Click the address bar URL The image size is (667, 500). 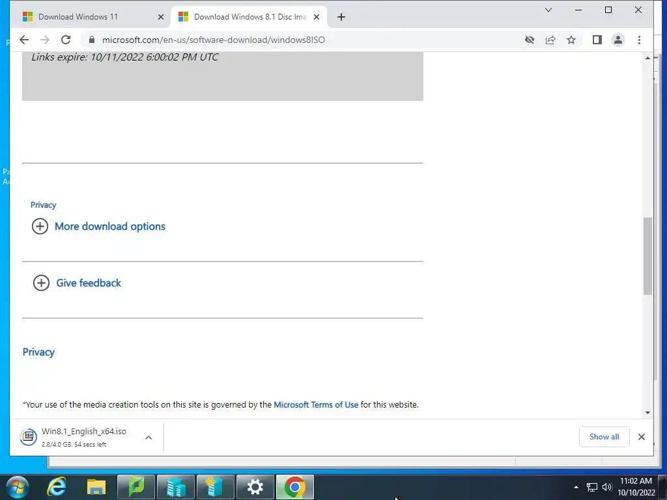click(x=214, y=40)
